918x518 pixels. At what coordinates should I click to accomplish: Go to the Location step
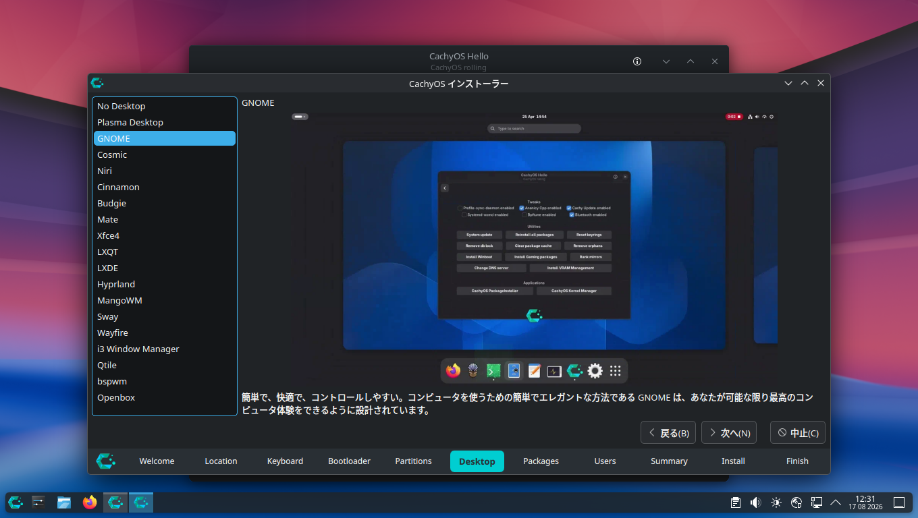pos(221,461)
